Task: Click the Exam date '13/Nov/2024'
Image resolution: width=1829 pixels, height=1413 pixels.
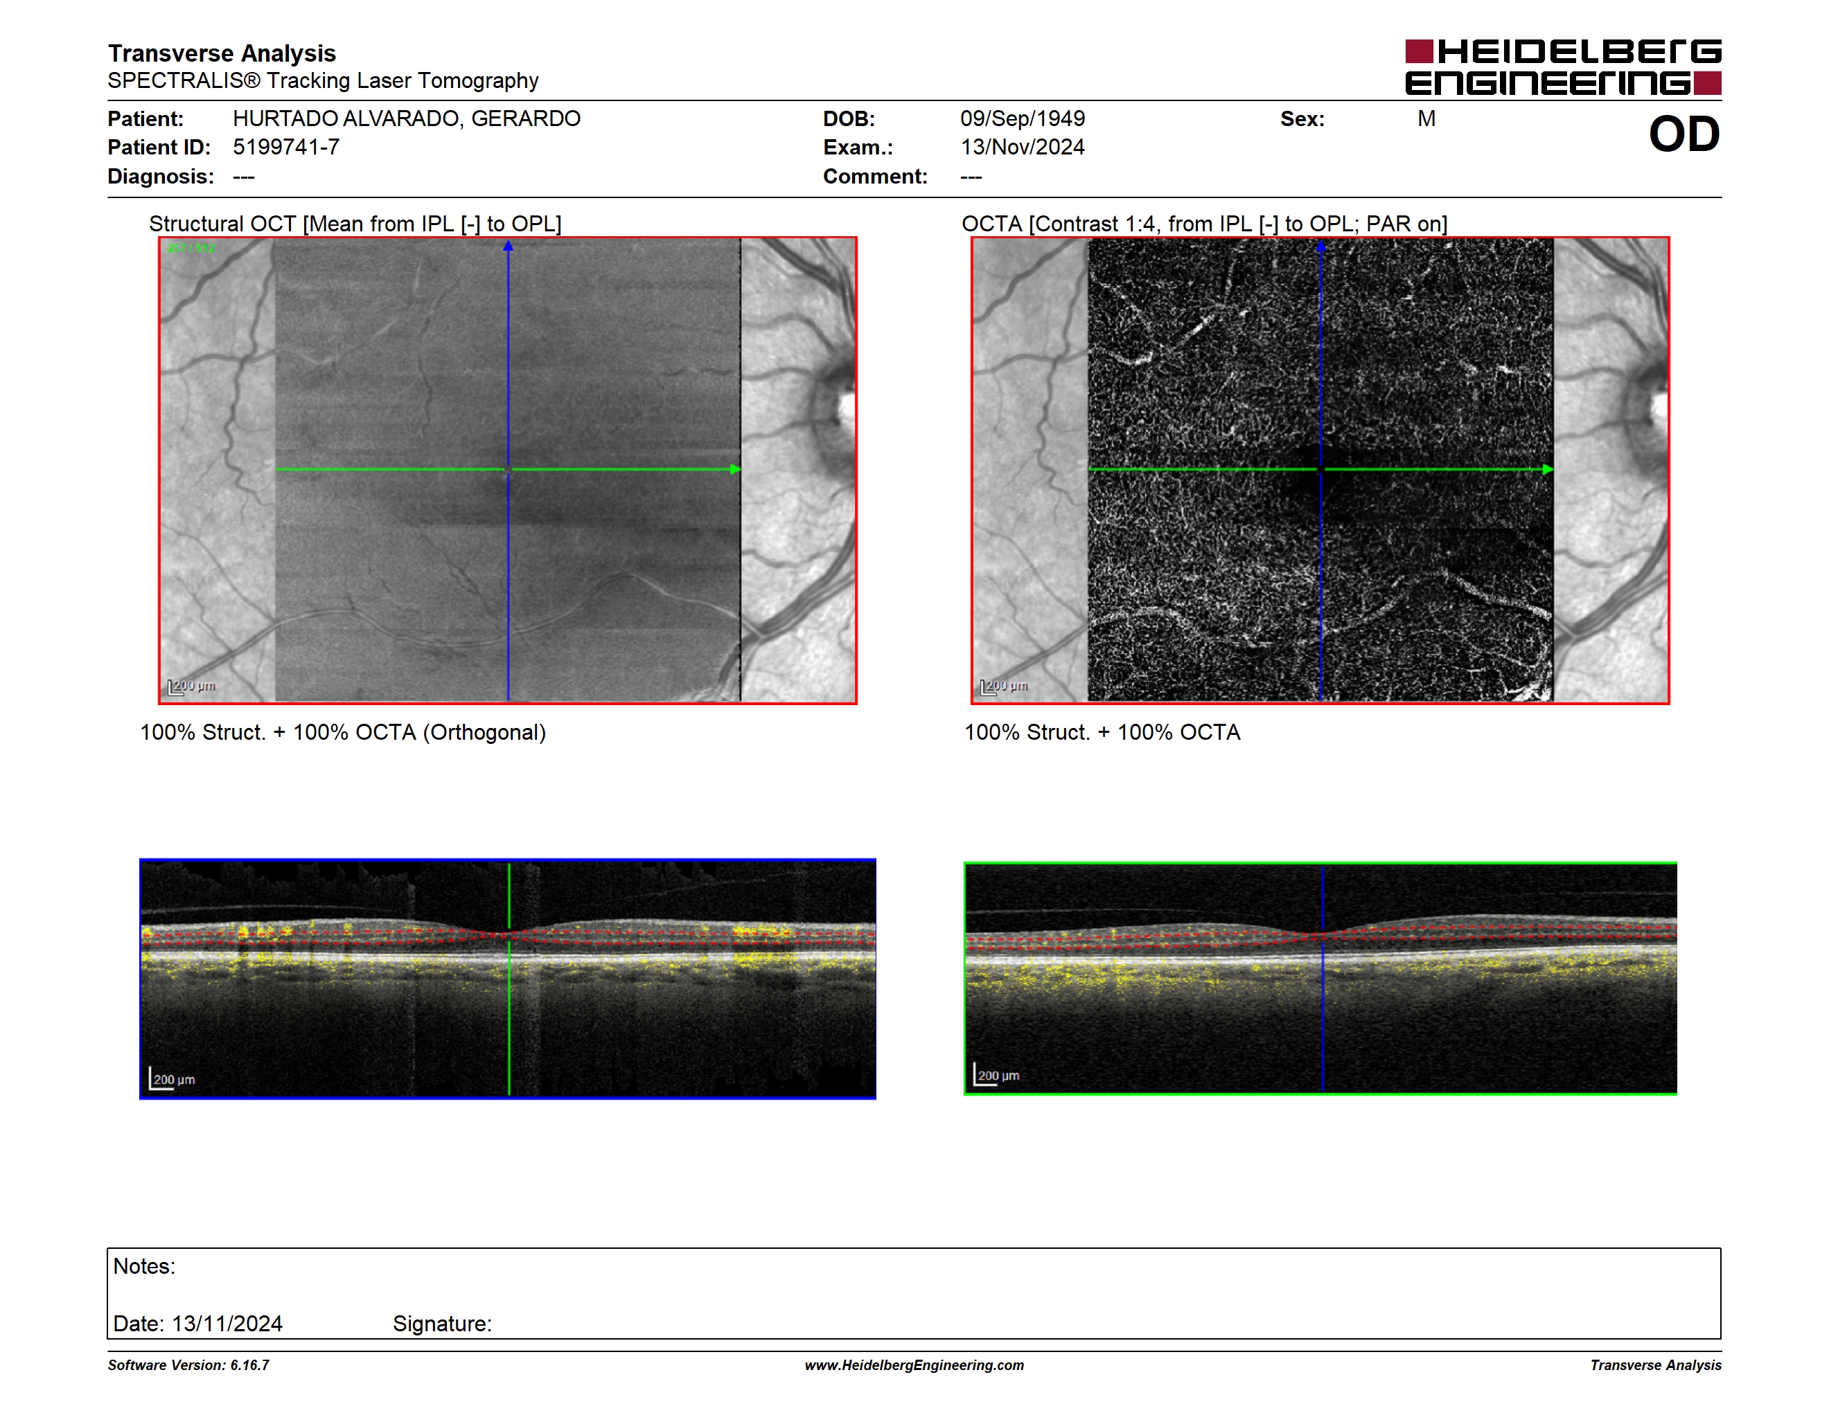Action: [1023, 148]
